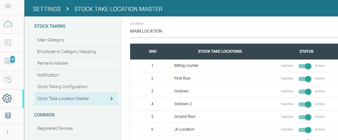Open the Remarks Master link

coord(53,63)
